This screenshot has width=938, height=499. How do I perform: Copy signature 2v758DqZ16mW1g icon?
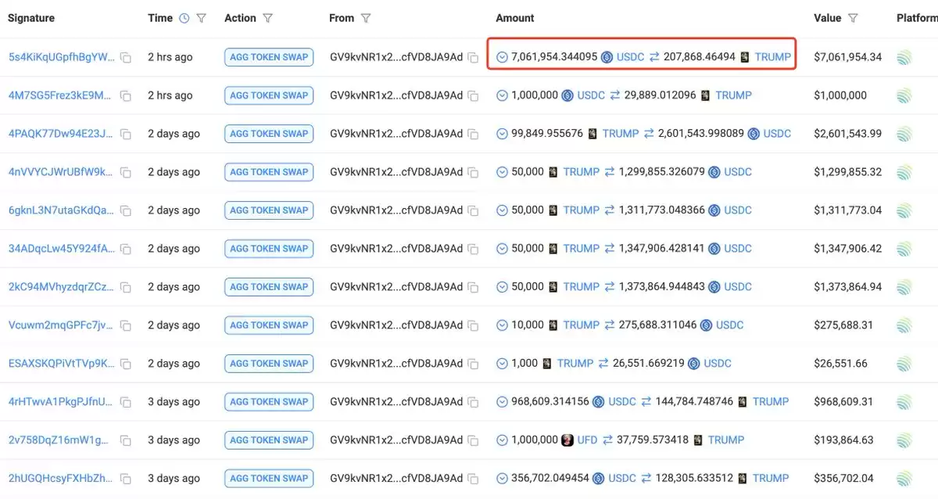(125, 440)
